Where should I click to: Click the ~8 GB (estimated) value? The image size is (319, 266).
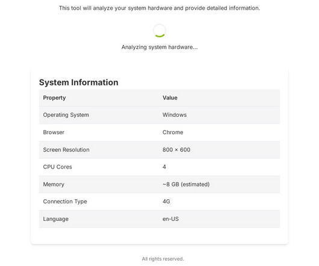186,184
